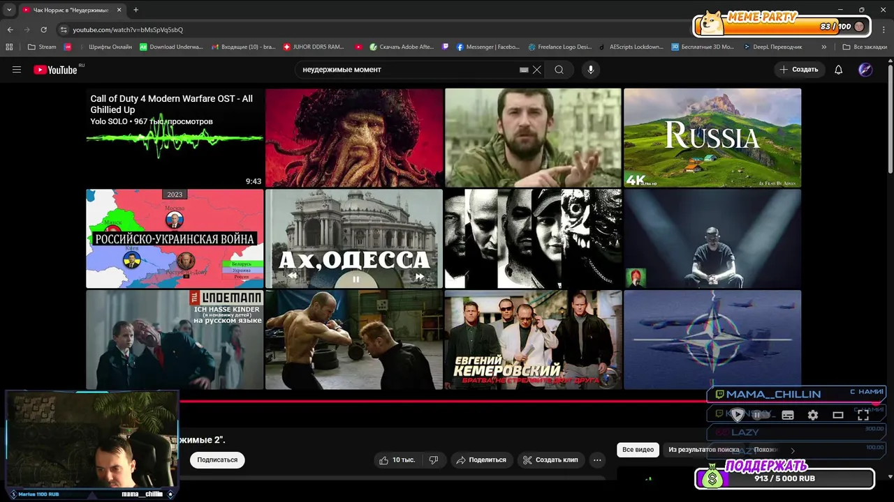Open subtitles in the video player
Screen dimensions: 894x502
click(x=788, y=415)
